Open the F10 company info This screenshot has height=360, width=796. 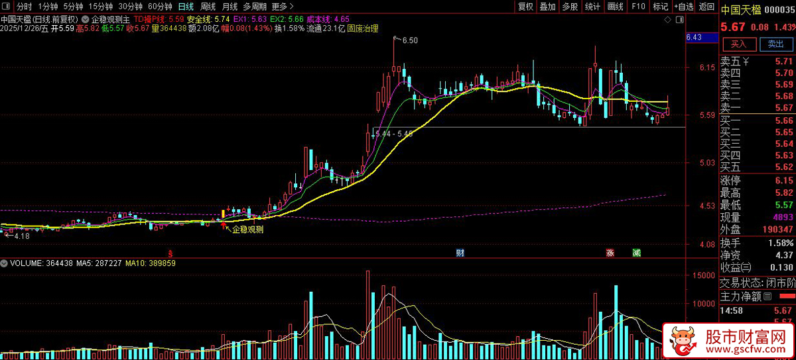(638, 7)
